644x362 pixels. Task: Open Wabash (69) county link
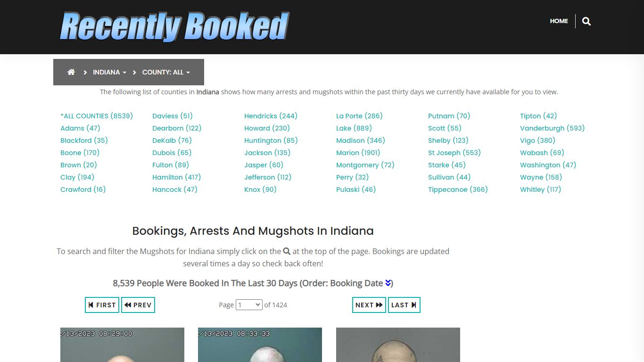pos(542,153)
